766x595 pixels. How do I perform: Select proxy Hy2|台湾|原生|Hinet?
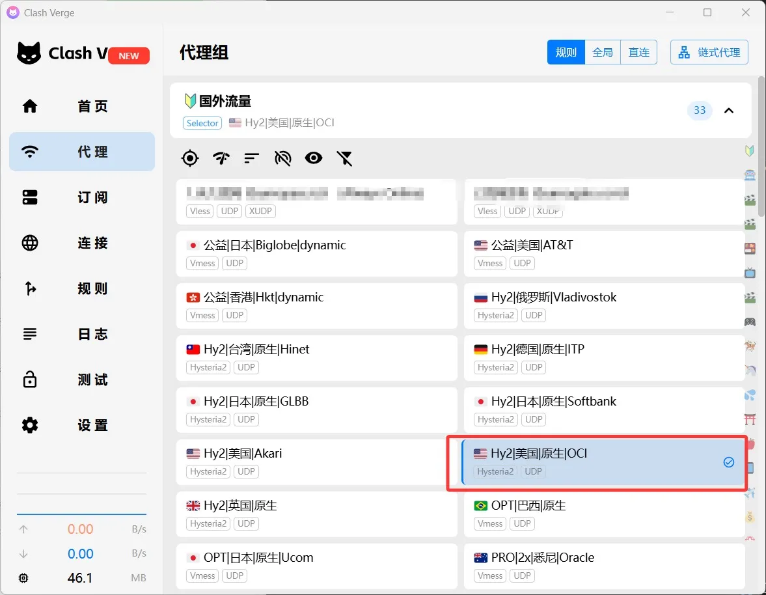[316, 358]
